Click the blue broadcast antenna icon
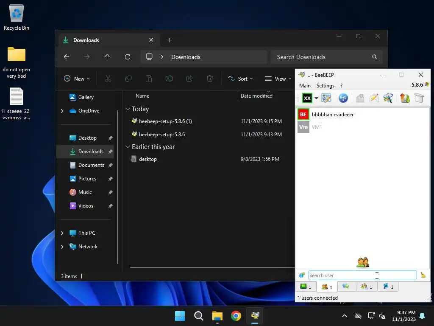This screenshot has width=434, height=326. point(343,98)
